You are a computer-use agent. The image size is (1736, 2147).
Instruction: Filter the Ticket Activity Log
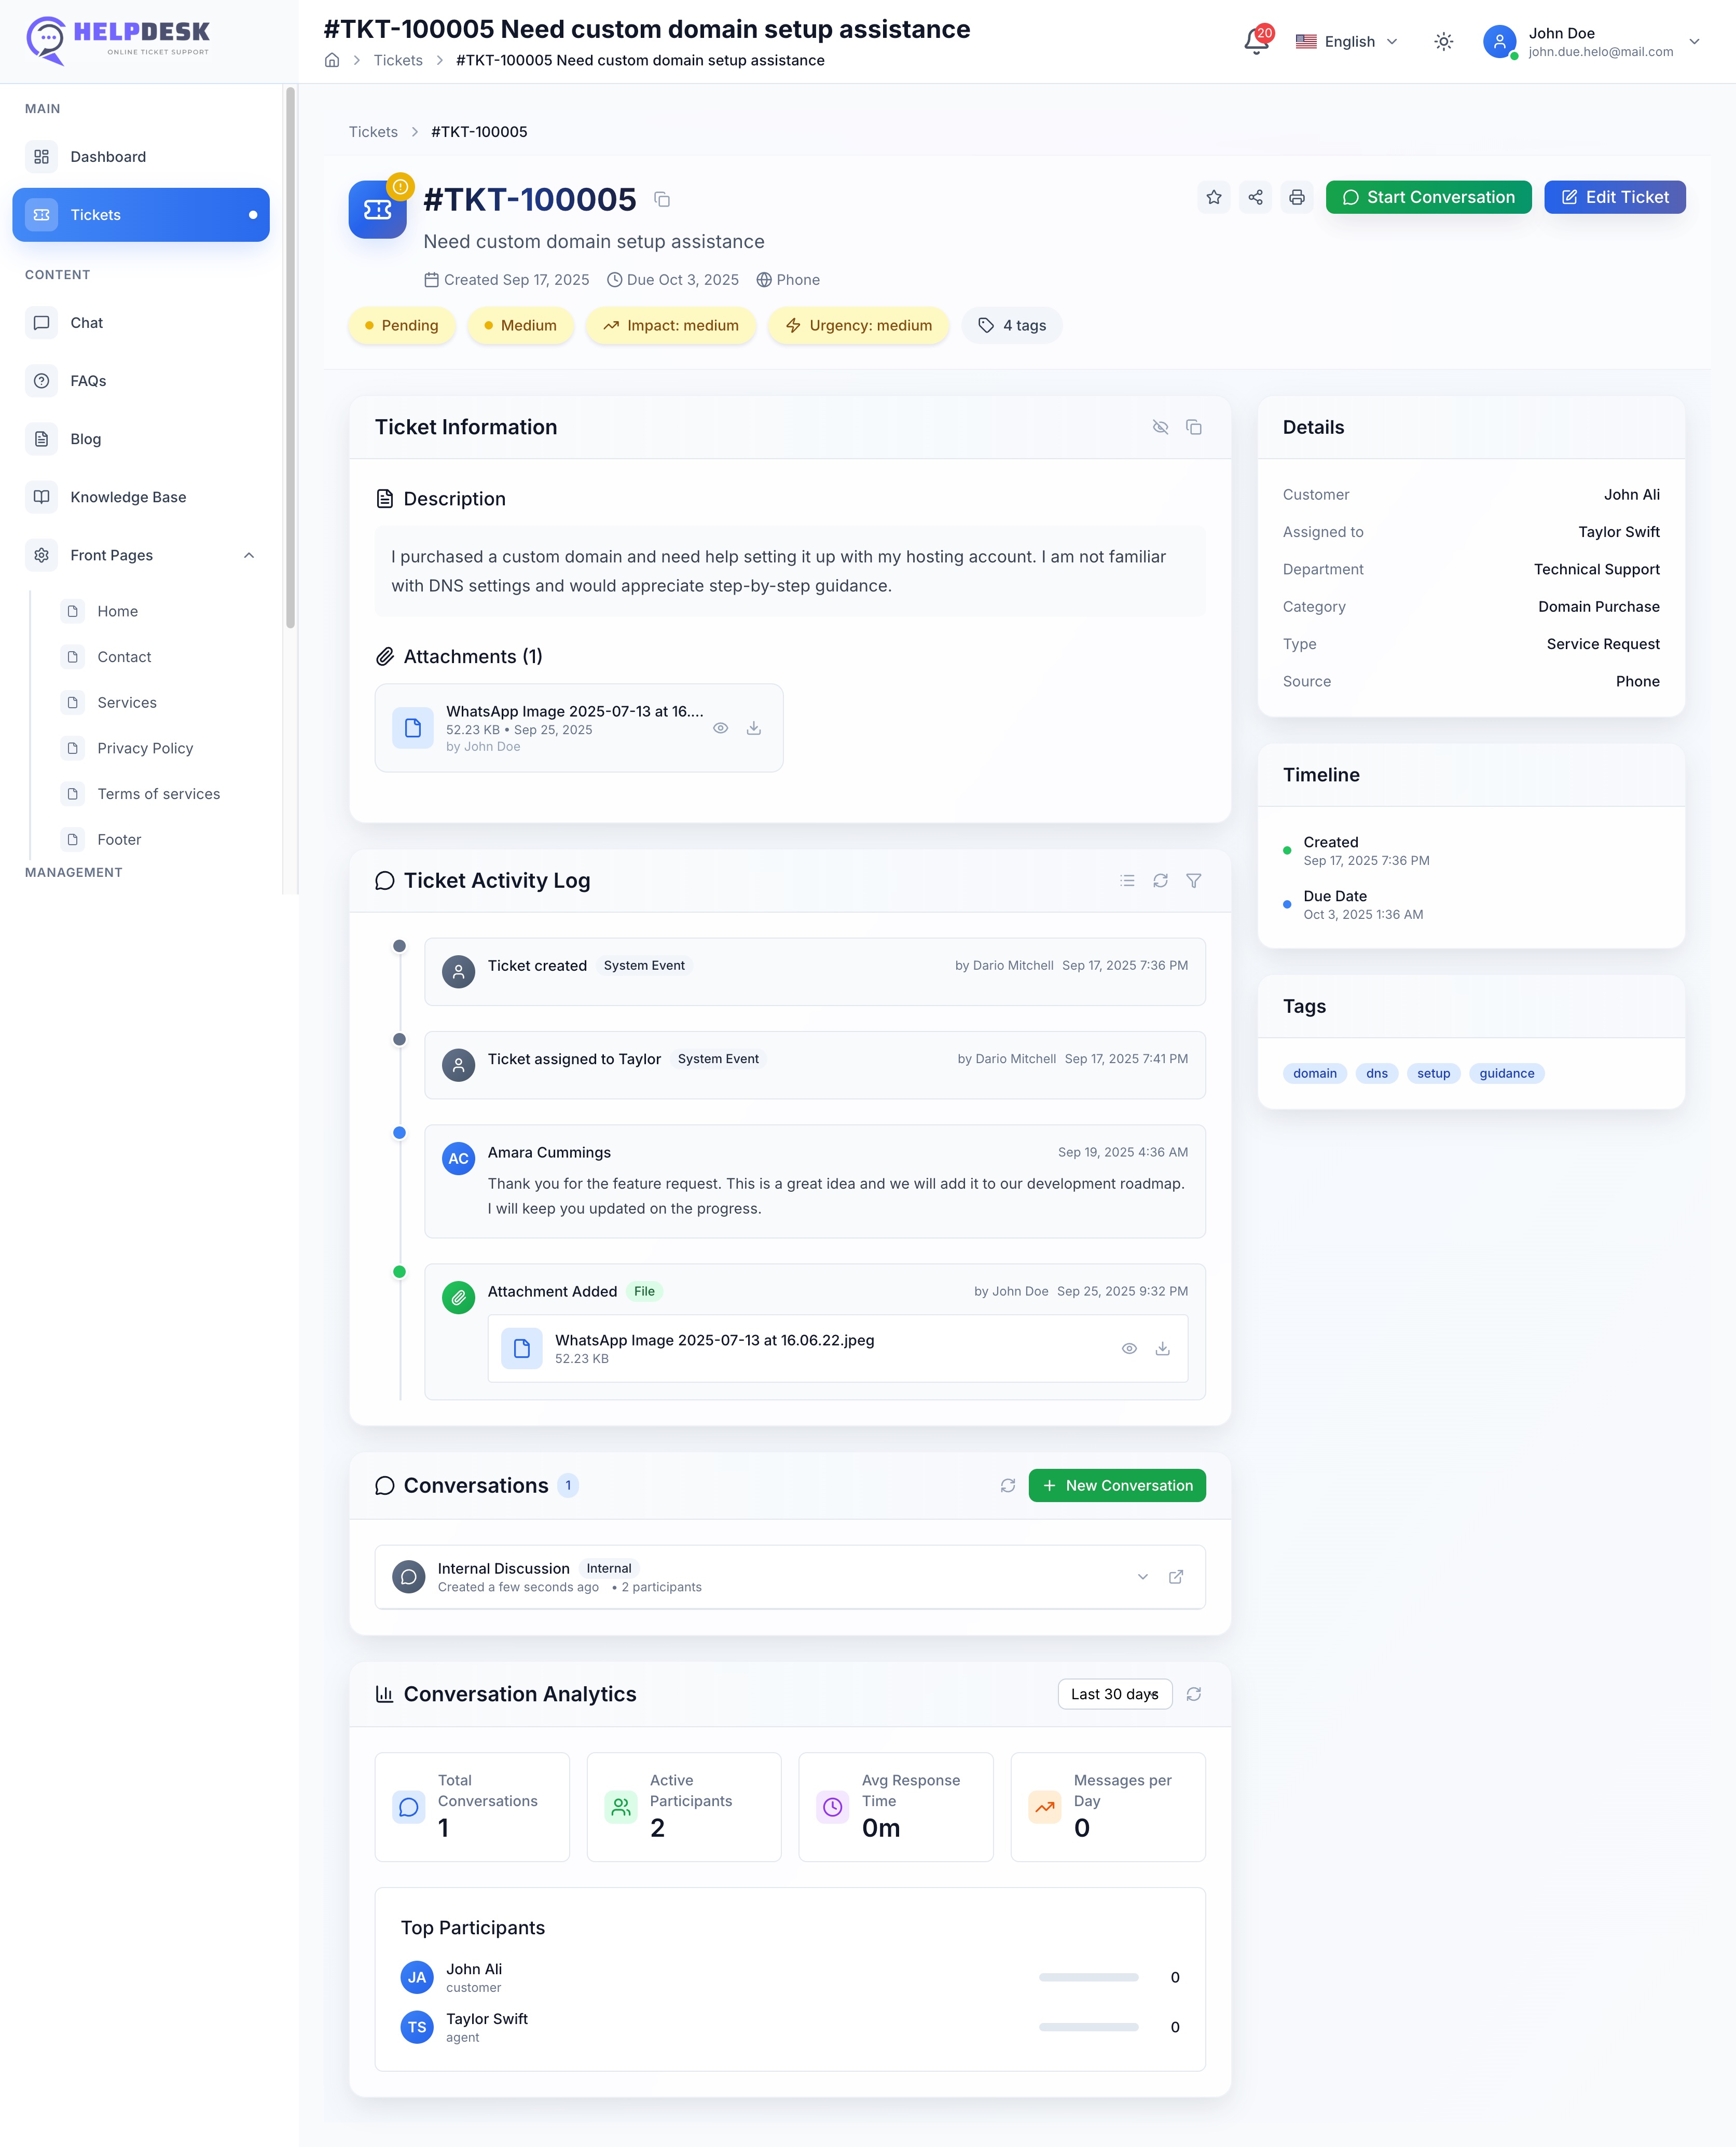pos(1193,881)
